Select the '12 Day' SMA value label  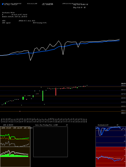tap(10, 5)
